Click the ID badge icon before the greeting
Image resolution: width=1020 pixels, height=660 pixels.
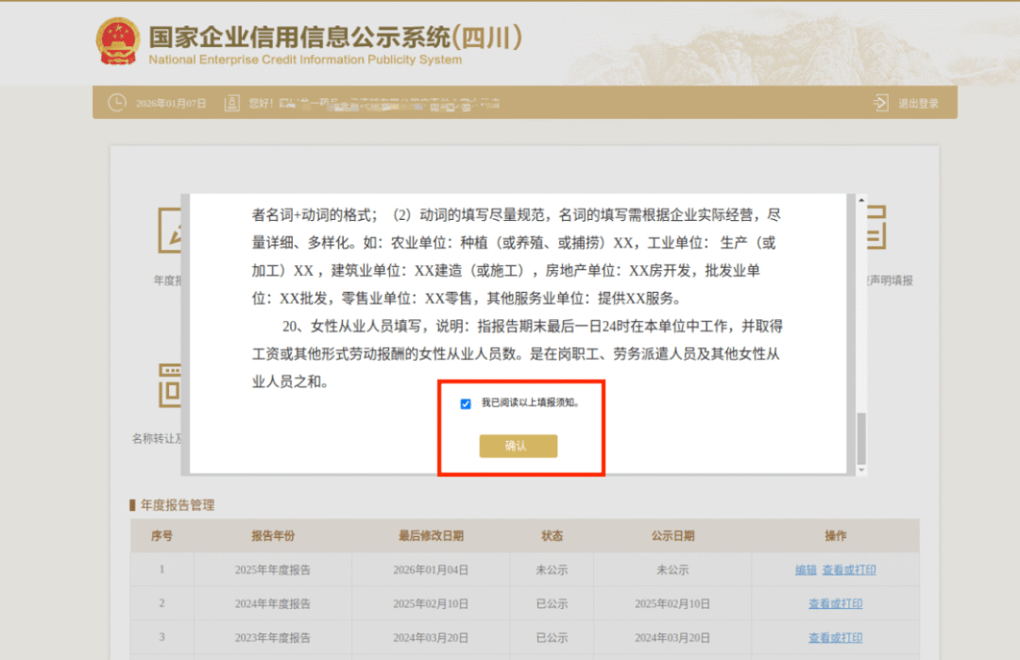tap(231, 102)
